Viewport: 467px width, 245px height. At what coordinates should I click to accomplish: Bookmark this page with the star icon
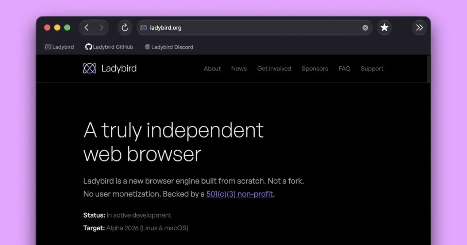[384, 28]
